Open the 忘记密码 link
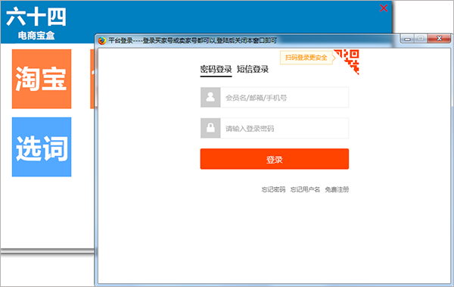Image resolution: width=454 pixels, height=287 pixels. tap(274, 189)
